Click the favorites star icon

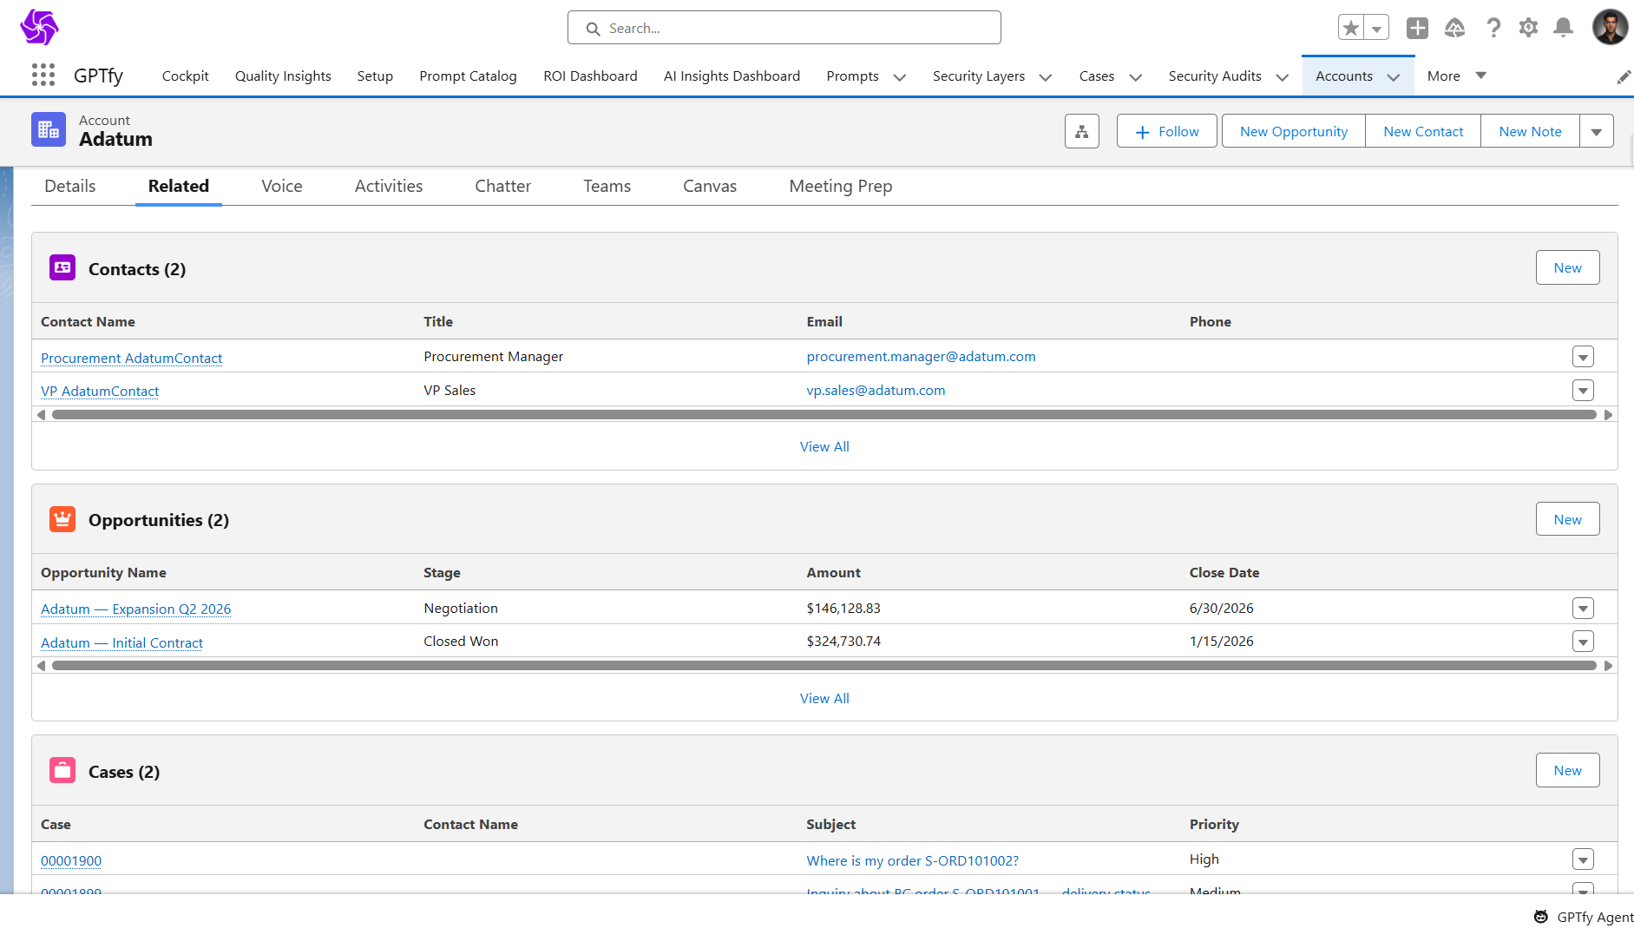(x=1350, y=28)
